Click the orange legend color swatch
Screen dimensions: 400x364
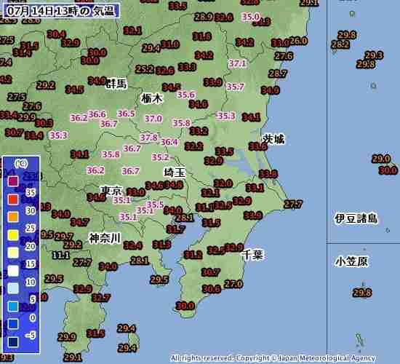point(13,217)
